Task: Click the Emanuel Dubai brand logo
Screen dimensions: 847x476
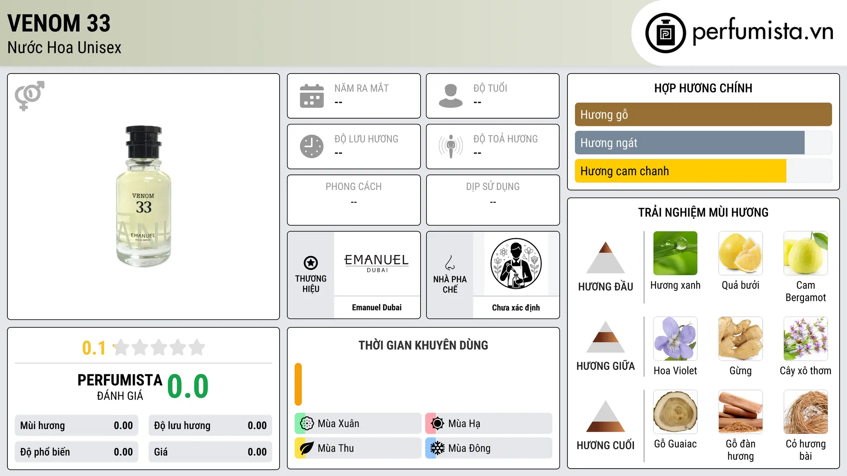Action: (376, 263)
